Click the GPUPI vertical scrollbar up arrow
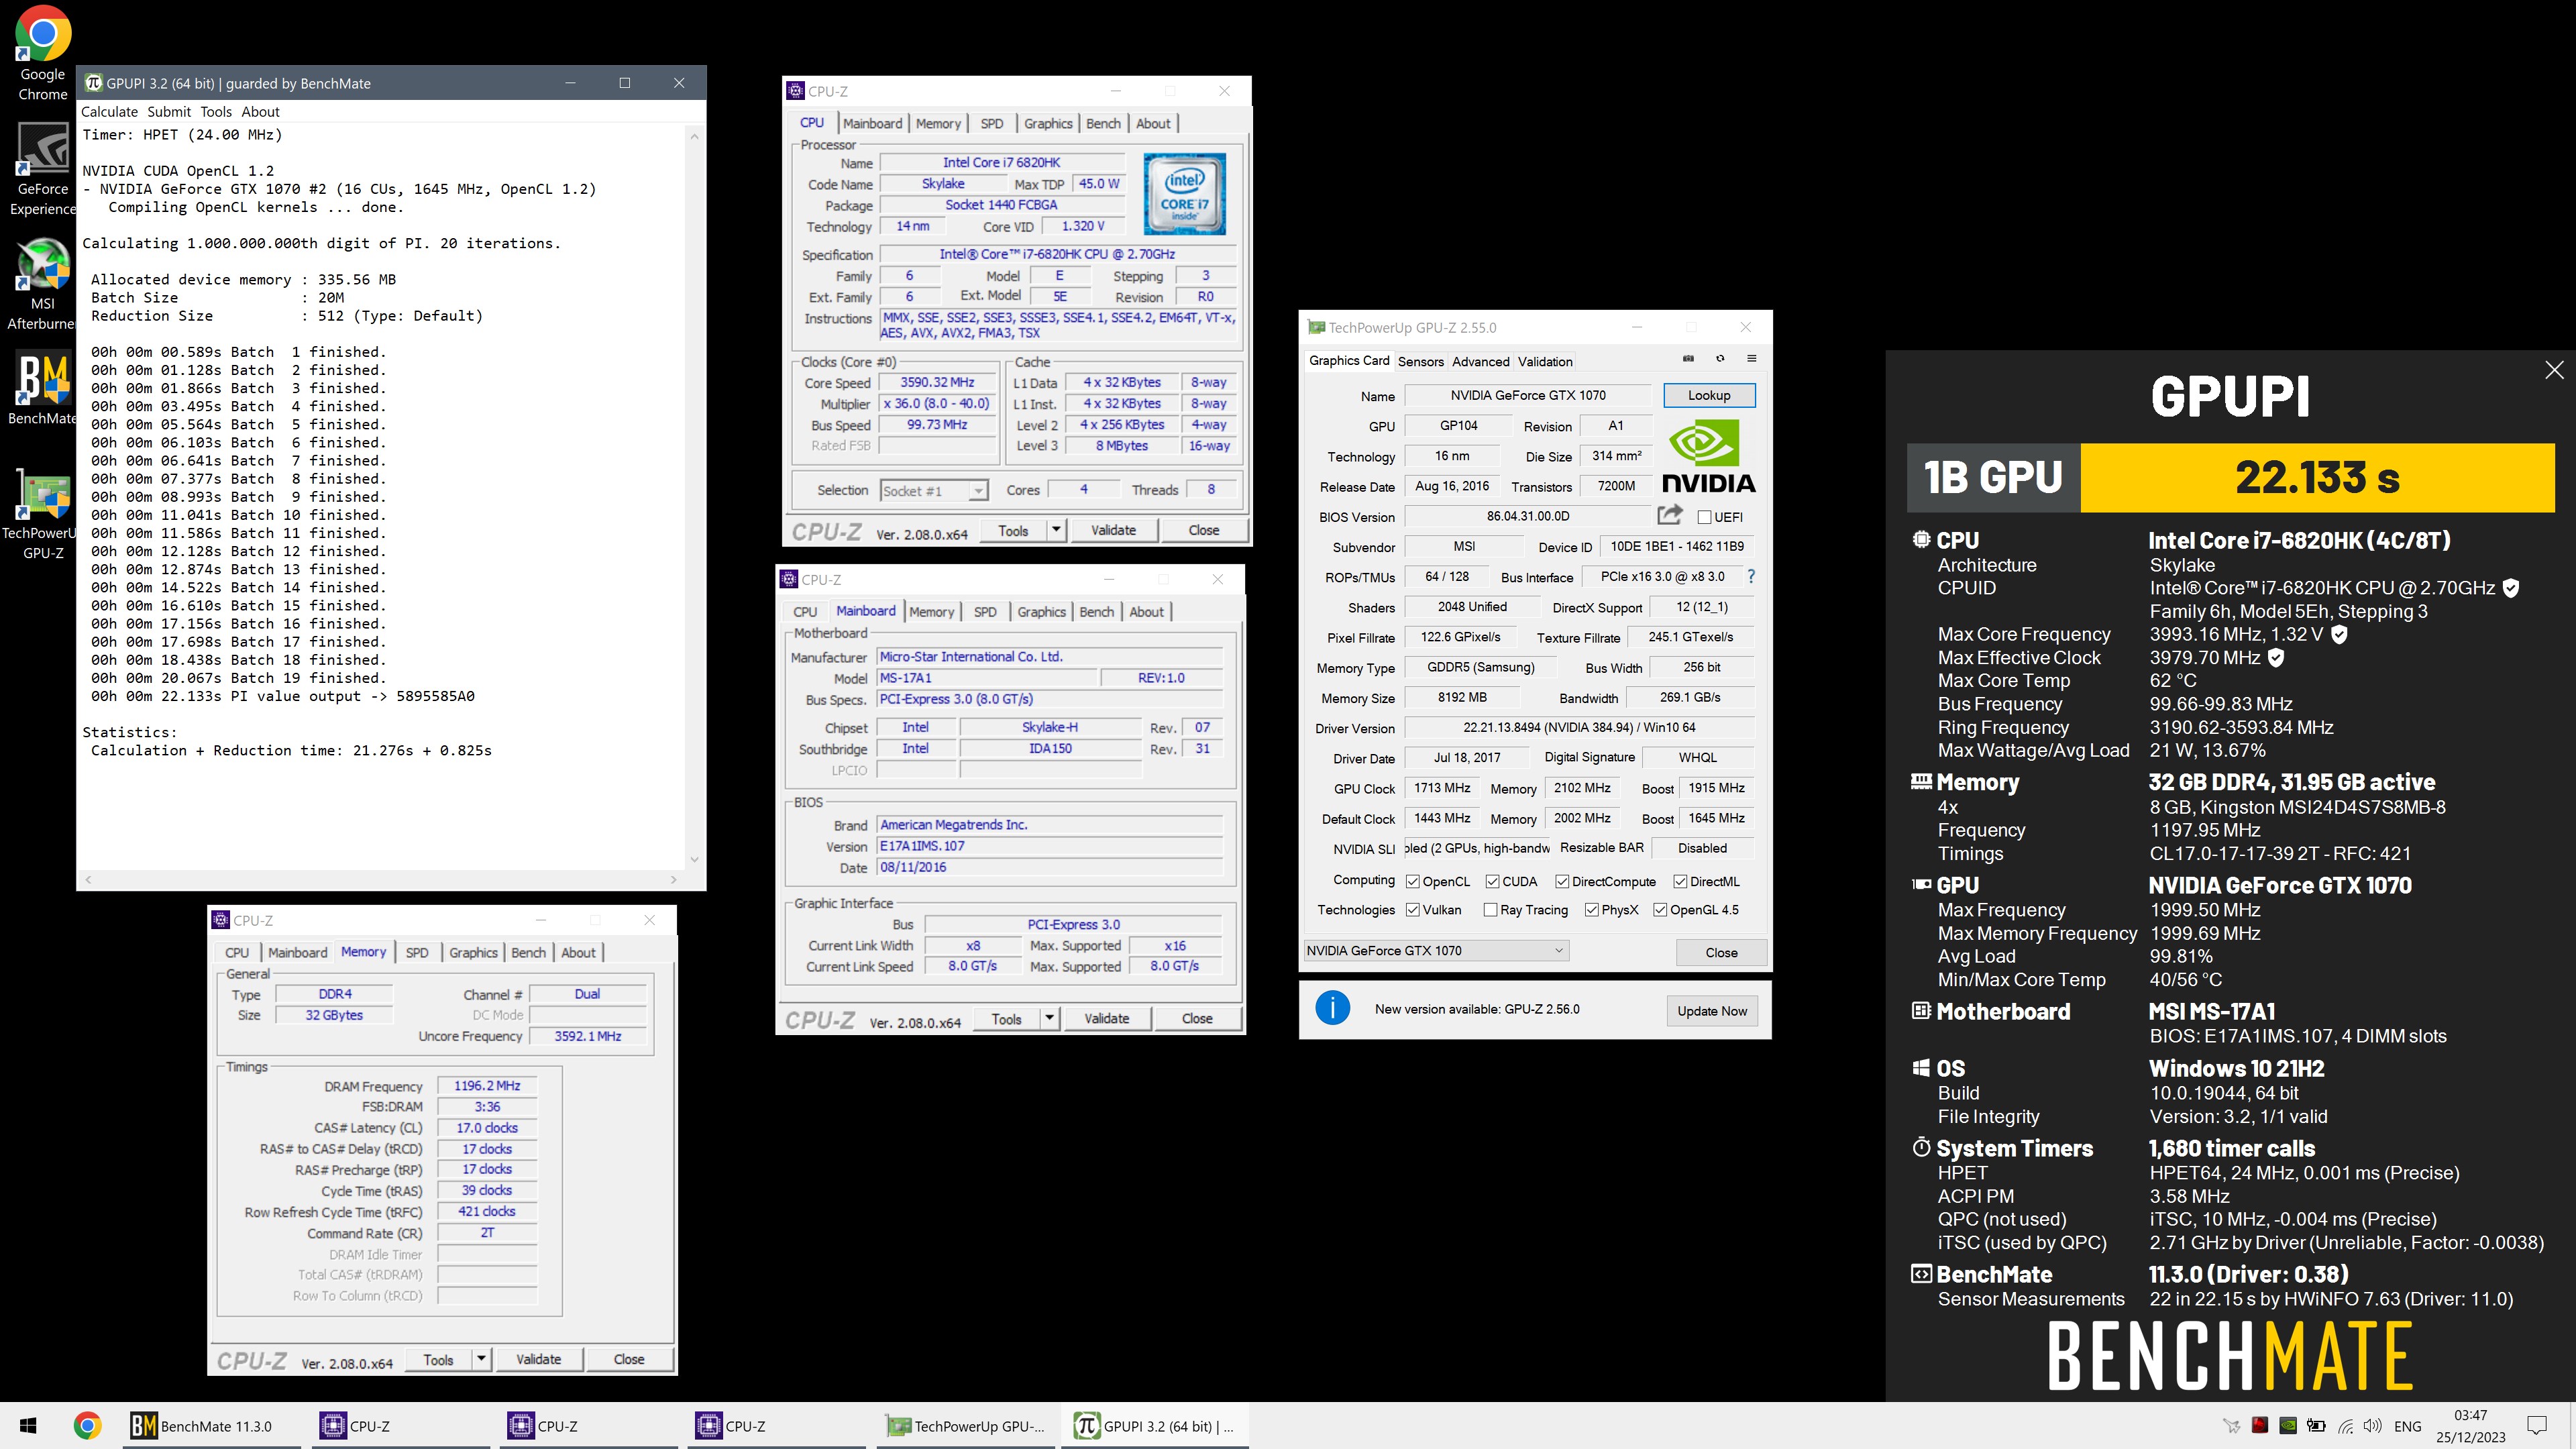Image resolution: width=2576 pixels, height=1449 pixels. 694,137
